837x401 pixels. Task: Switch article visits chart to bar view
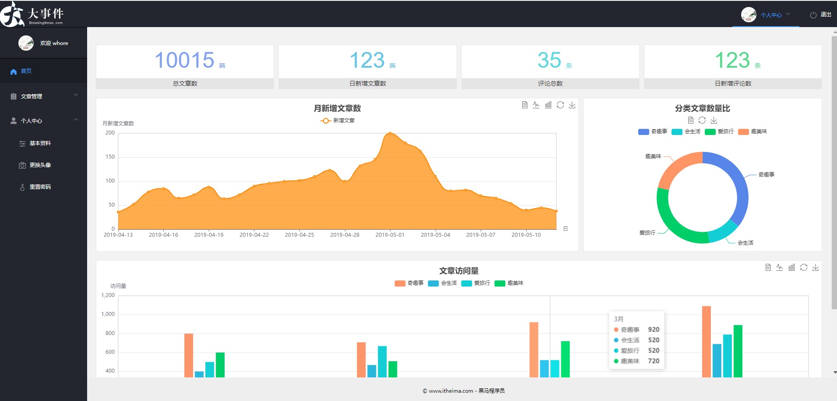click(791, 267)
